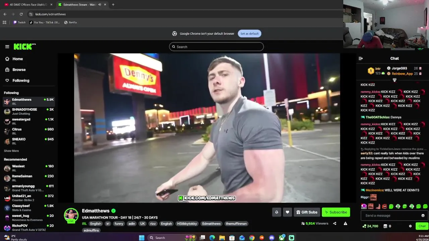
Task: Click Gift Subs button
Action: pos(307,212)
